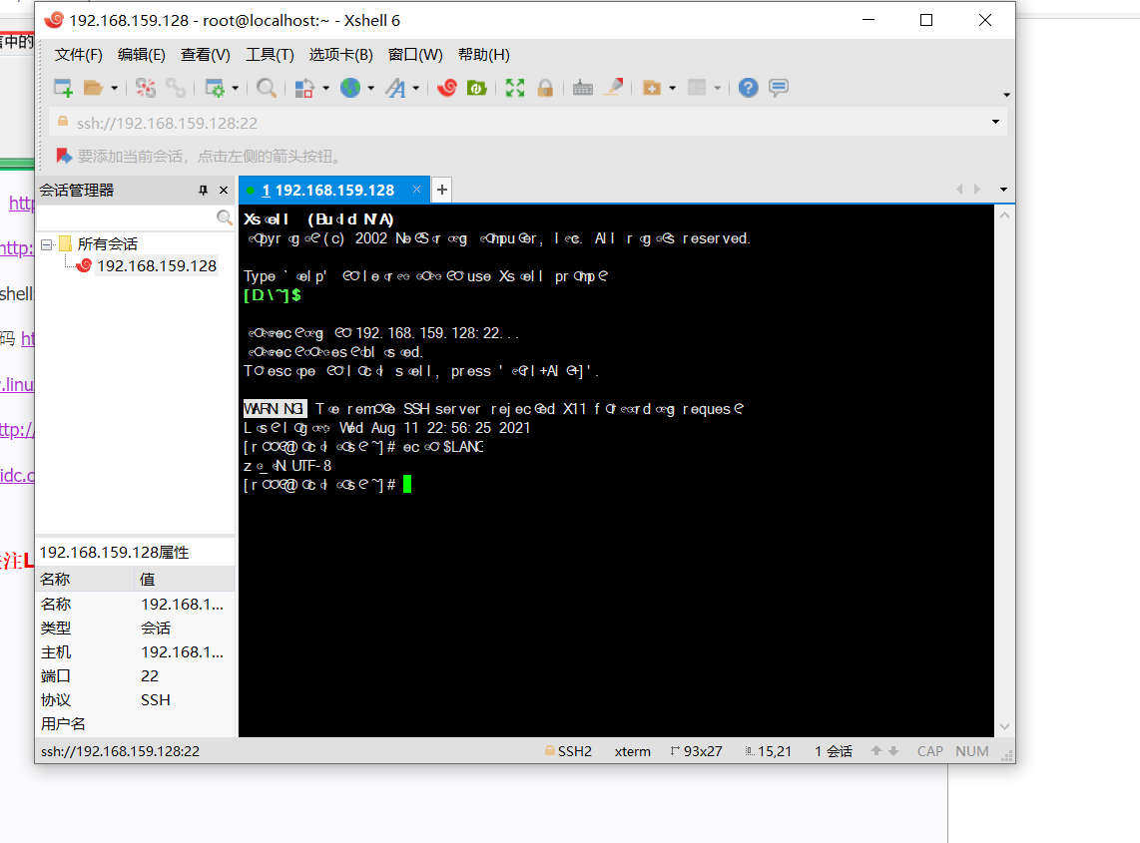Expand the layout dropdown arrow
This screenshot has height=843, width=1140.
tap(717, 89)
